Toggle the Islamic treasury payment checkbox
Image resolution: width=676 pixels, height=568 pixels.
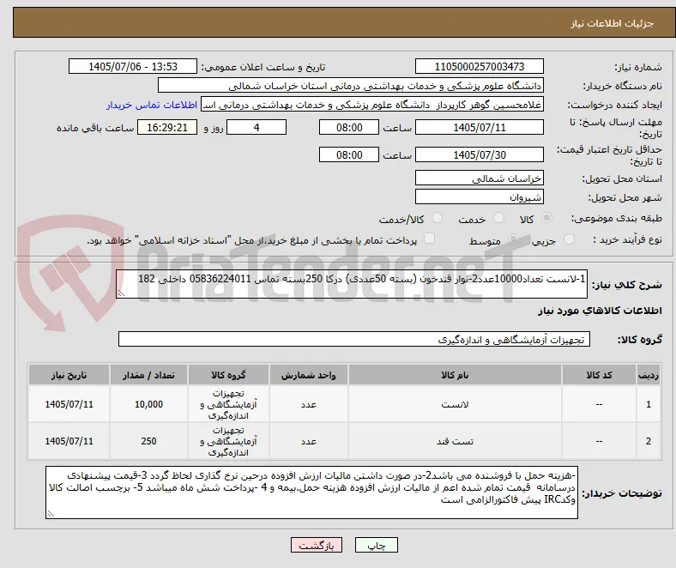[430, 239]
